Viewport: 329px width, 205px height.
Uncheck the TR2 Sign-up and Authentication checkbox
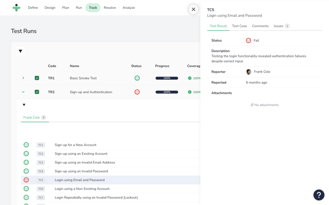pos(37,92)
